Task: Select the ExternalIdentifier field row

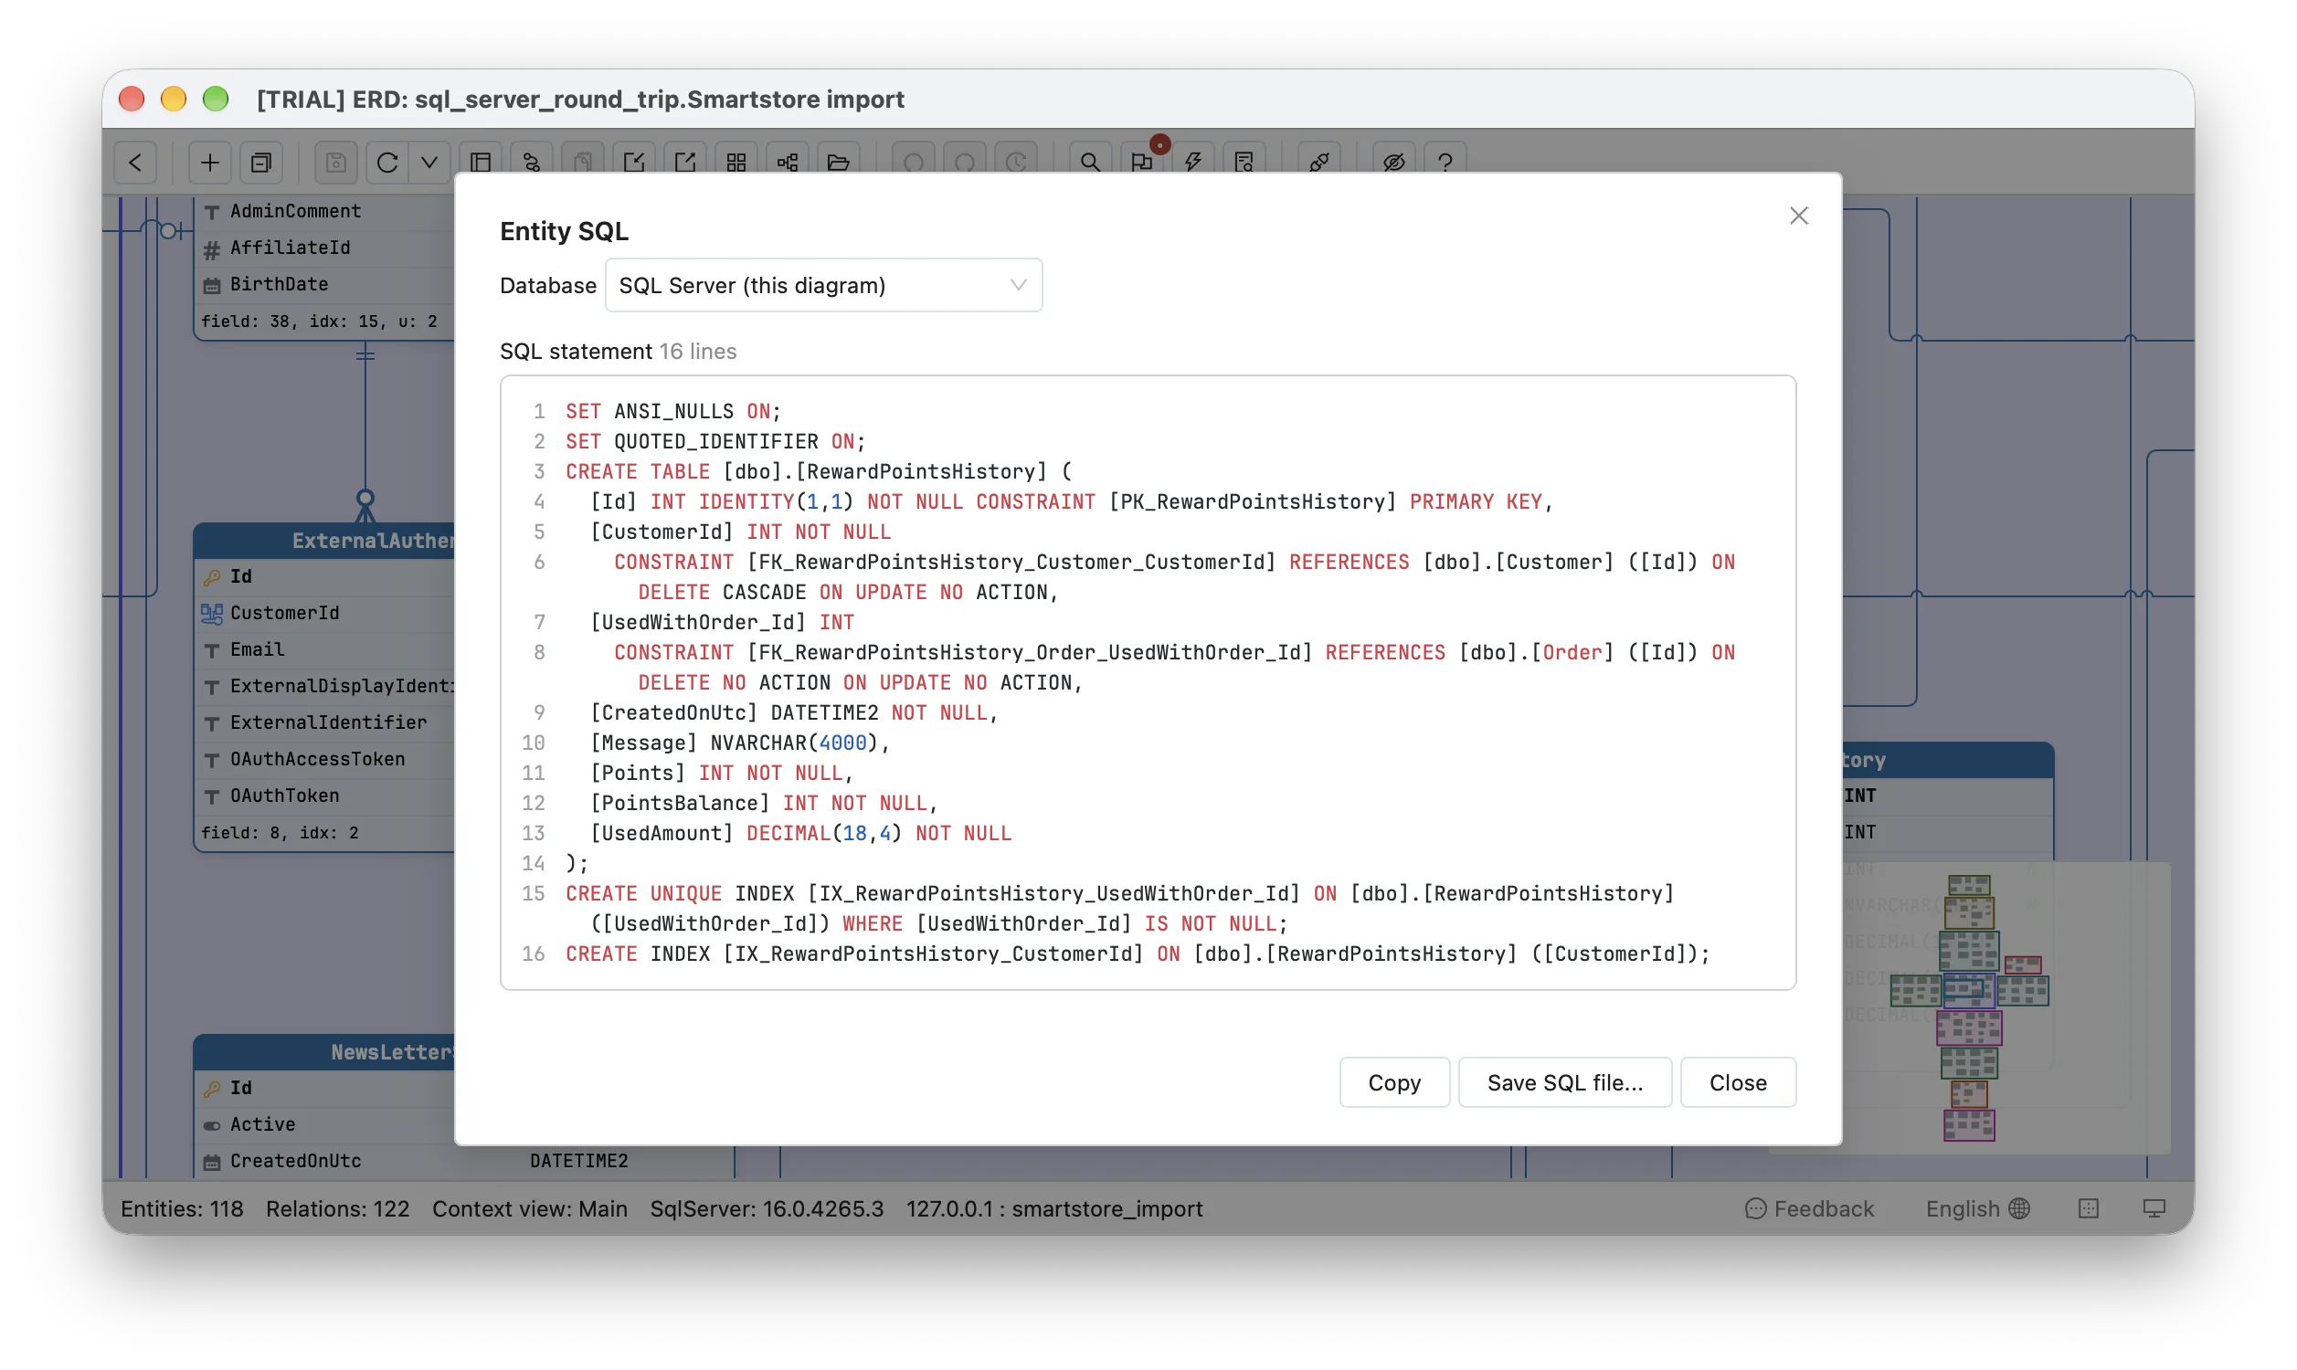Action: [x=325, y=722]
